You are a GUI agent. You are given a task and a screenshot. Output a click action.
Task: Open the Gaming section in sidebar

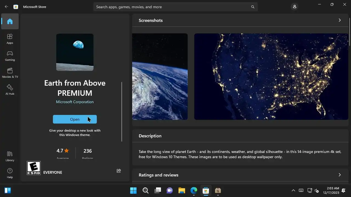(10, 56)
